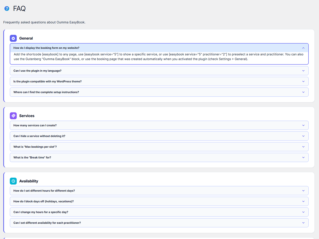Click chevron beside "Can I use the plugin in my language?"
Image resolution: width=319 pixels, height=239 pixels.
[303, 71]
